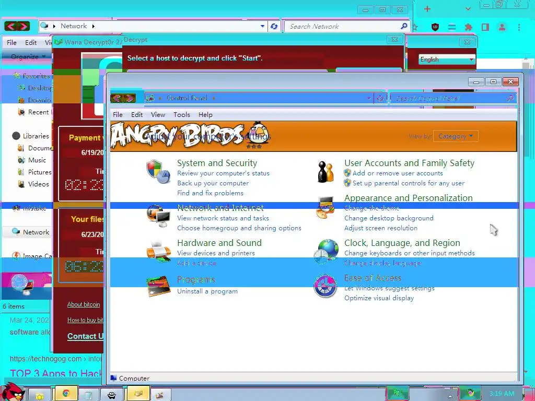Open the hat-and-glasses taskbar icon
This screenshot has height=401, width=535.
point(111,395)
